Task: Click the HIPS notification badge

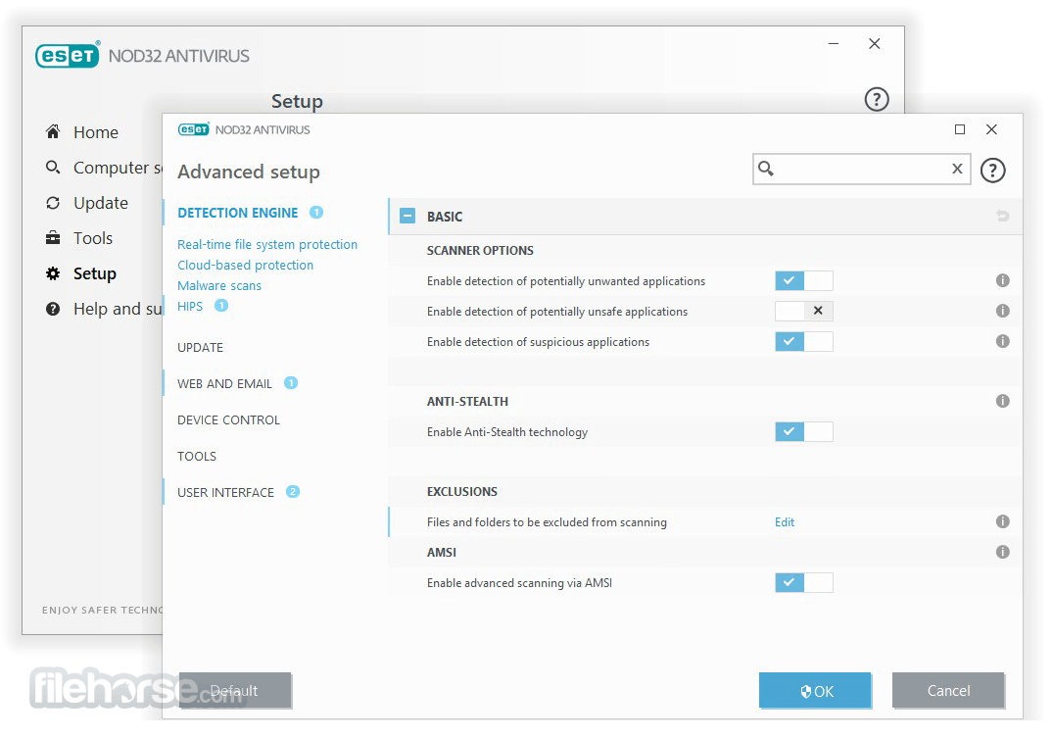Action: (x=221, y=306)
